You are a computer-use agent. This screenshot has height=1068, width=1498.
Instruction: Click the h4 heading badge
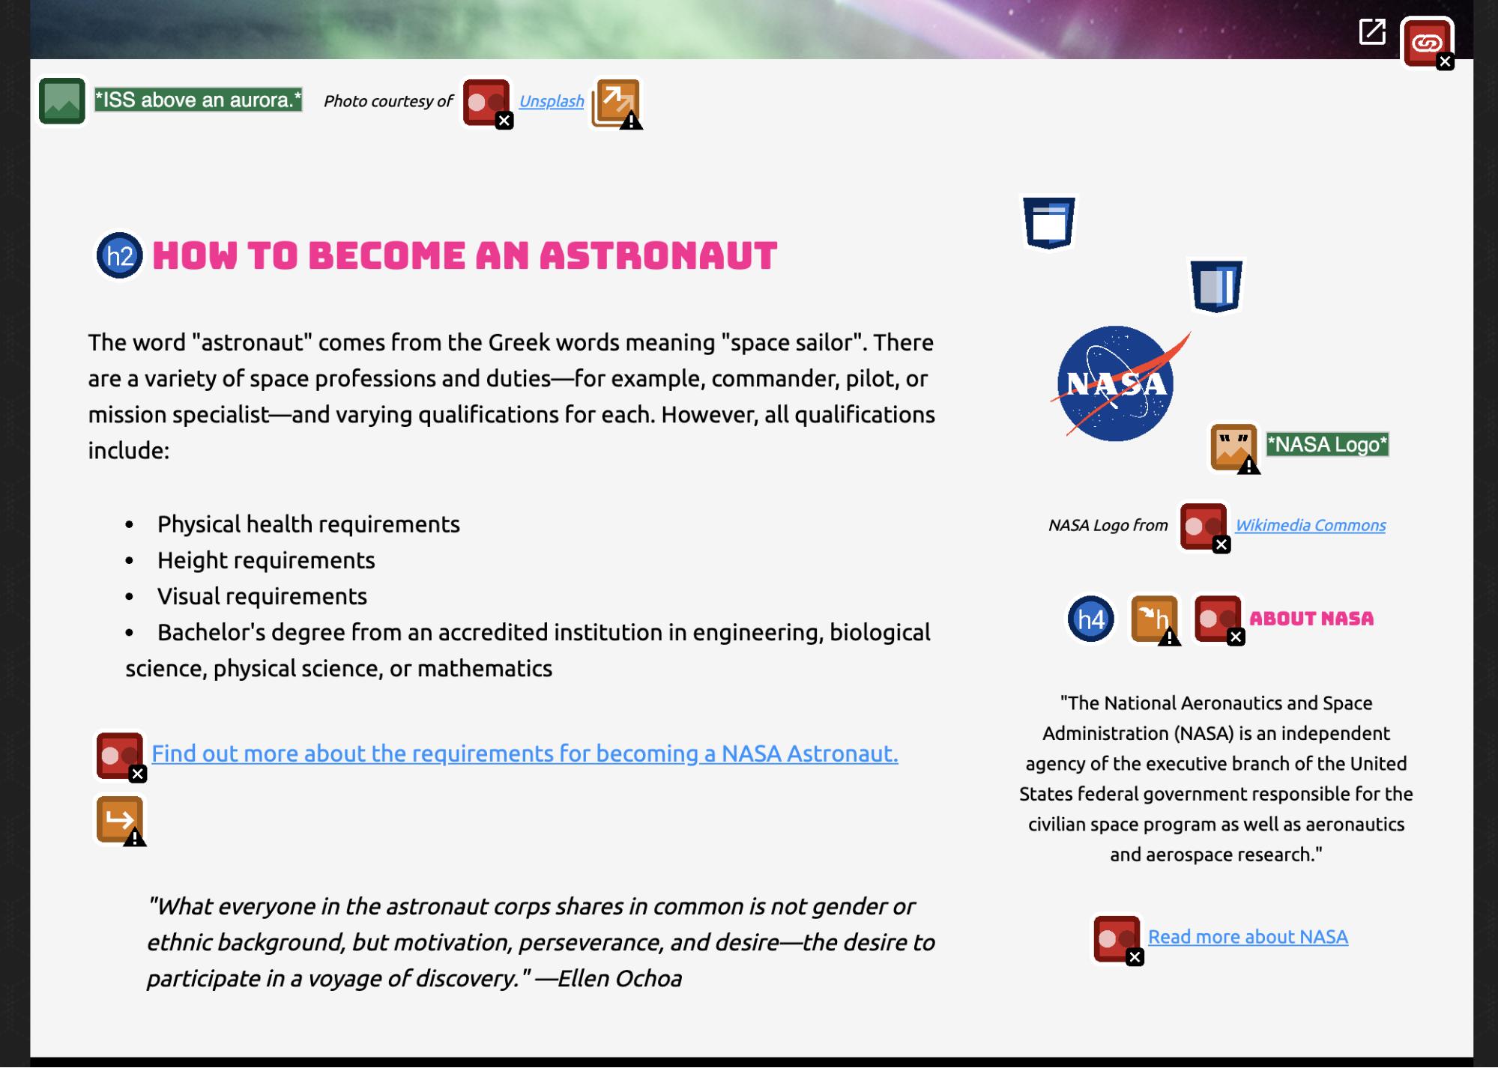pos(1090,619)
